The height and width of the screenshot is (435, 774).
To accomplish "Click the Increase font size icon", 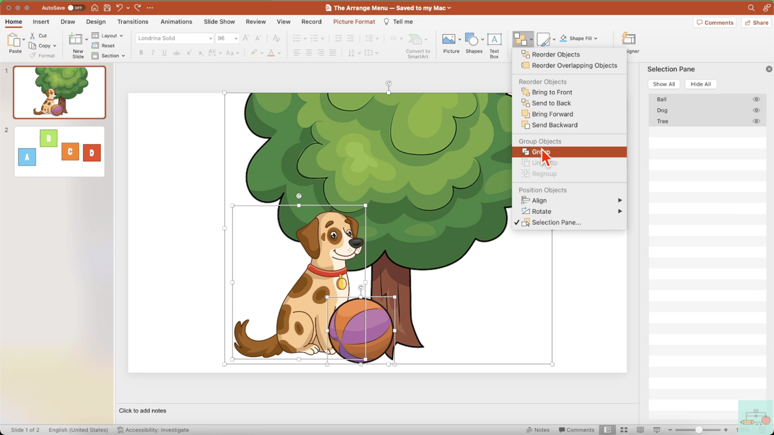I will pos(246,38).
